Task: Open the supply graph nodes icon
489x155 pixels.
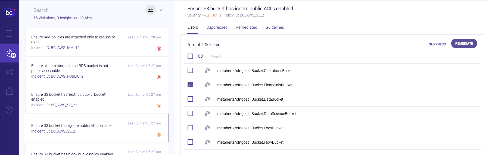Action: click(10, 72)
